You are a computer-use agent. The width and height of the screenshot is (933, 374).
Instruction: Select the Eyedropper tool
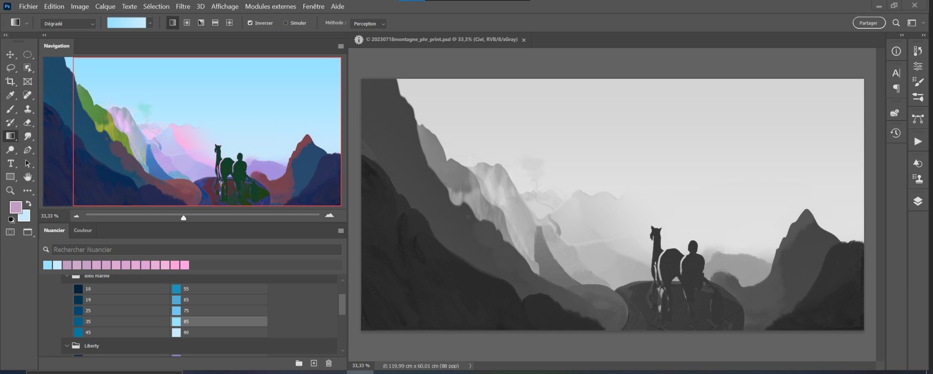click(x=10, y=95)
